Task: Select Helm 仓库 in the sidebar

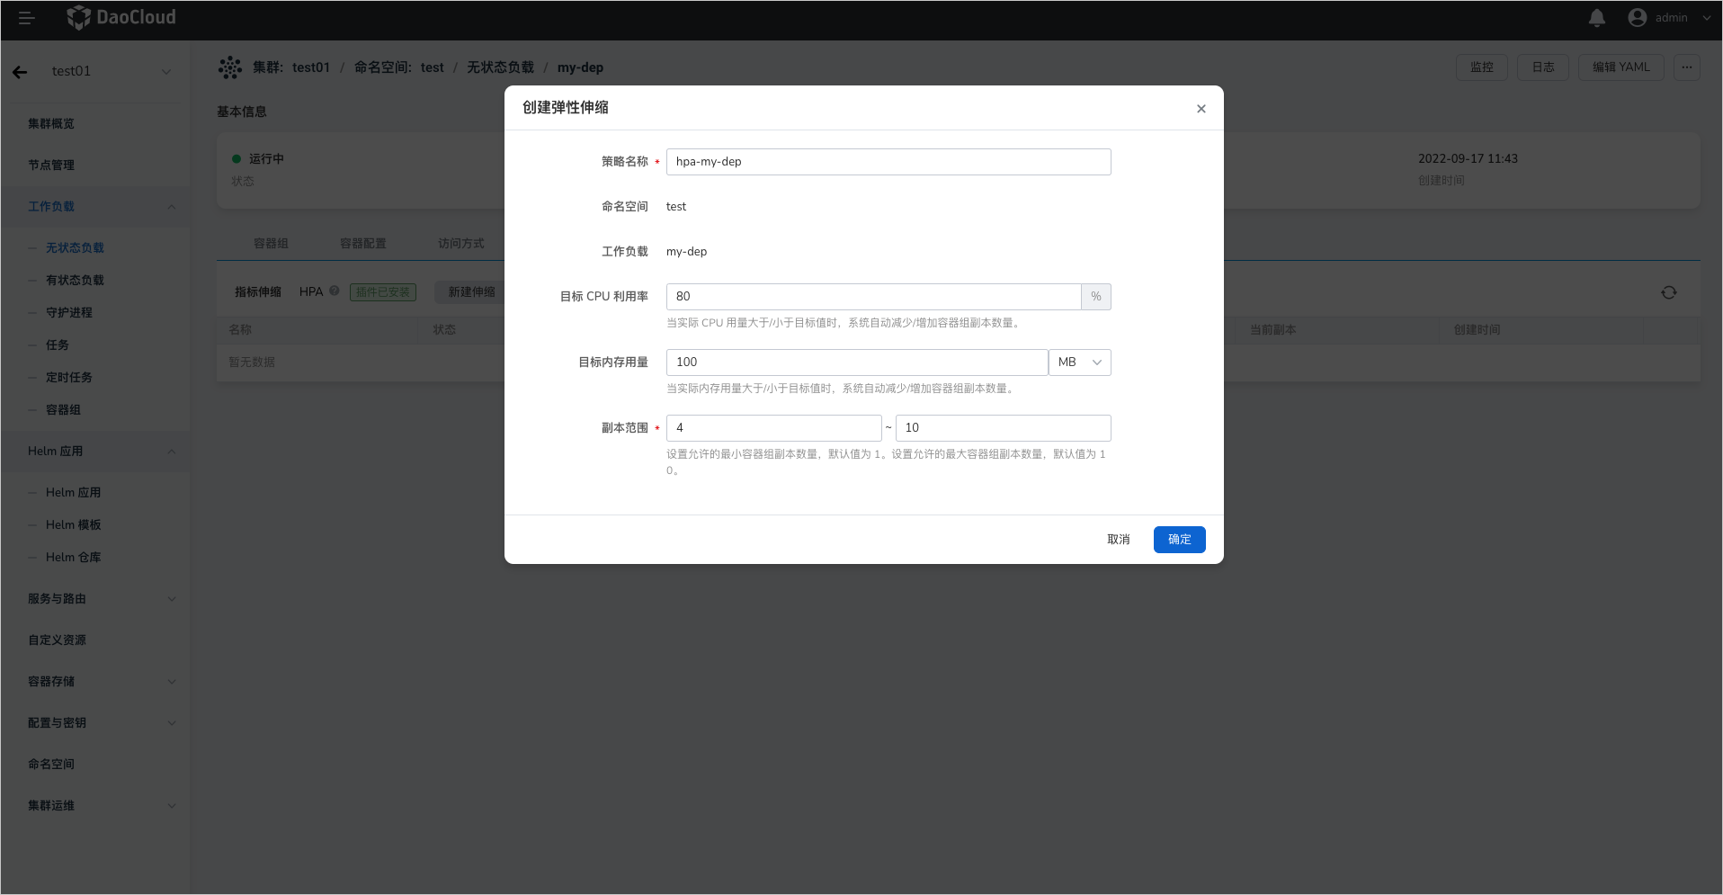Action: click(x=74, y=558)
